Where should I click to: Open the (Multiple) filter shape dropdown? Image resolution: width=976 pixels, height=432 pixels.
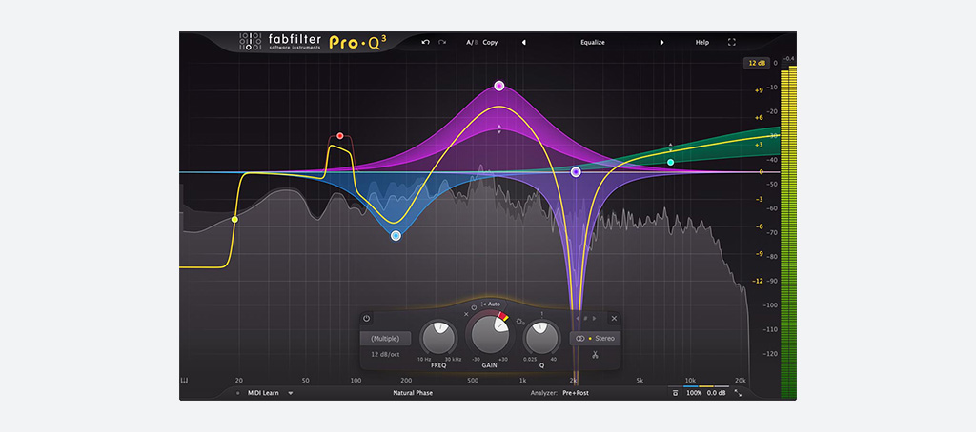click(x=385, y=339)
